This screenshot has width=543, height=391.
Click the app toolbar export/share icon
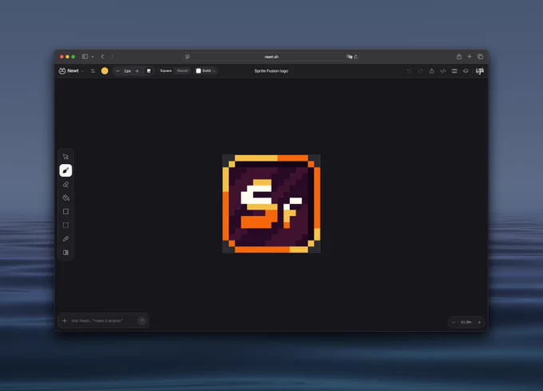431,71
